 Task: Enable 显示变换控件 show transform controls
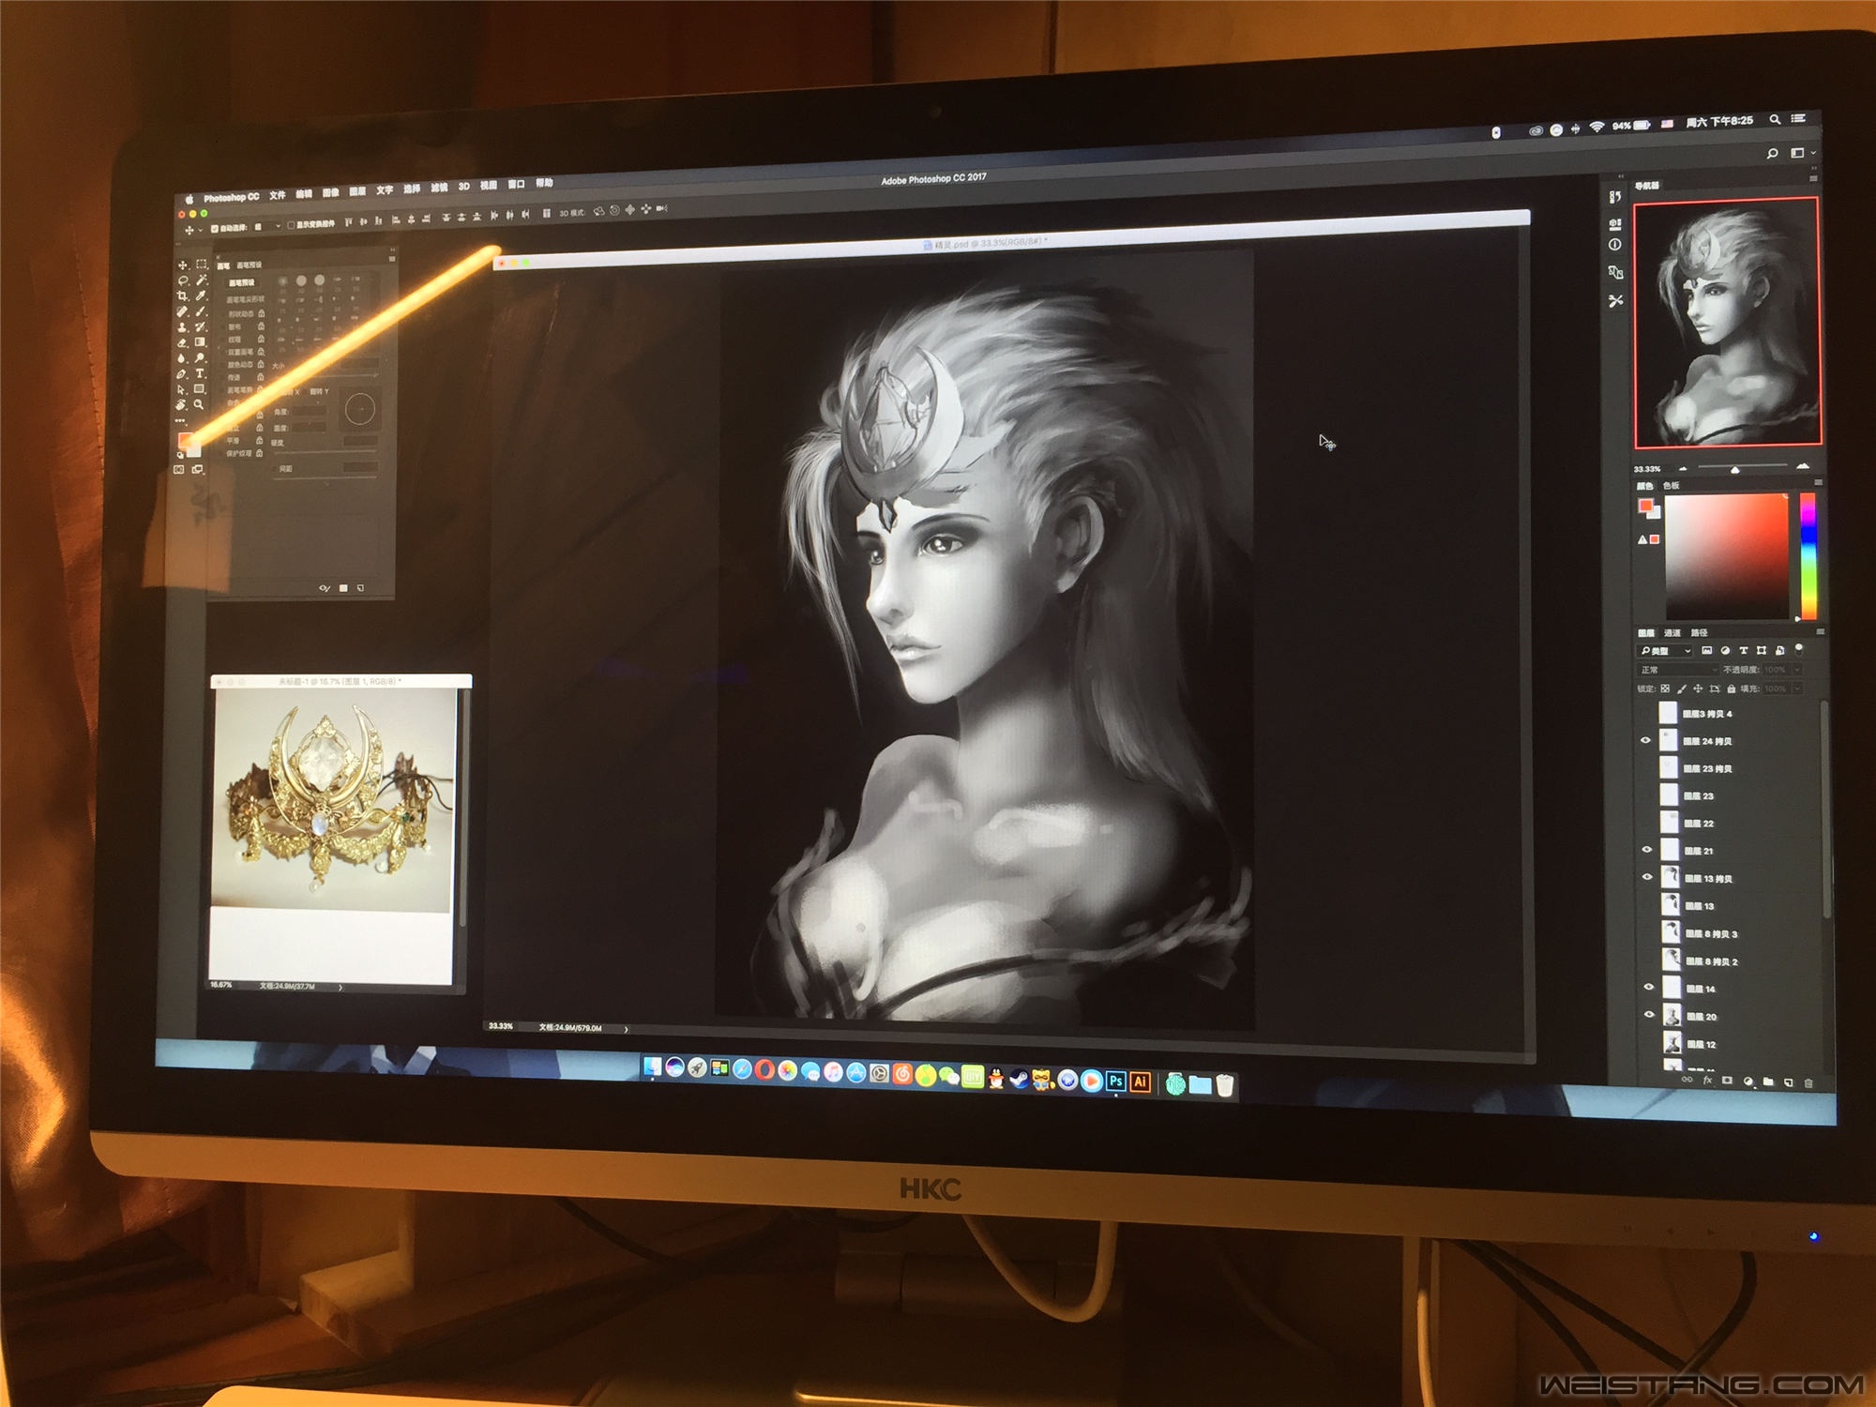291,225
